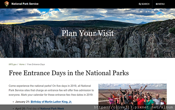
Task: Click the NPS arrowhead logo
Action: tap(7, 4)
